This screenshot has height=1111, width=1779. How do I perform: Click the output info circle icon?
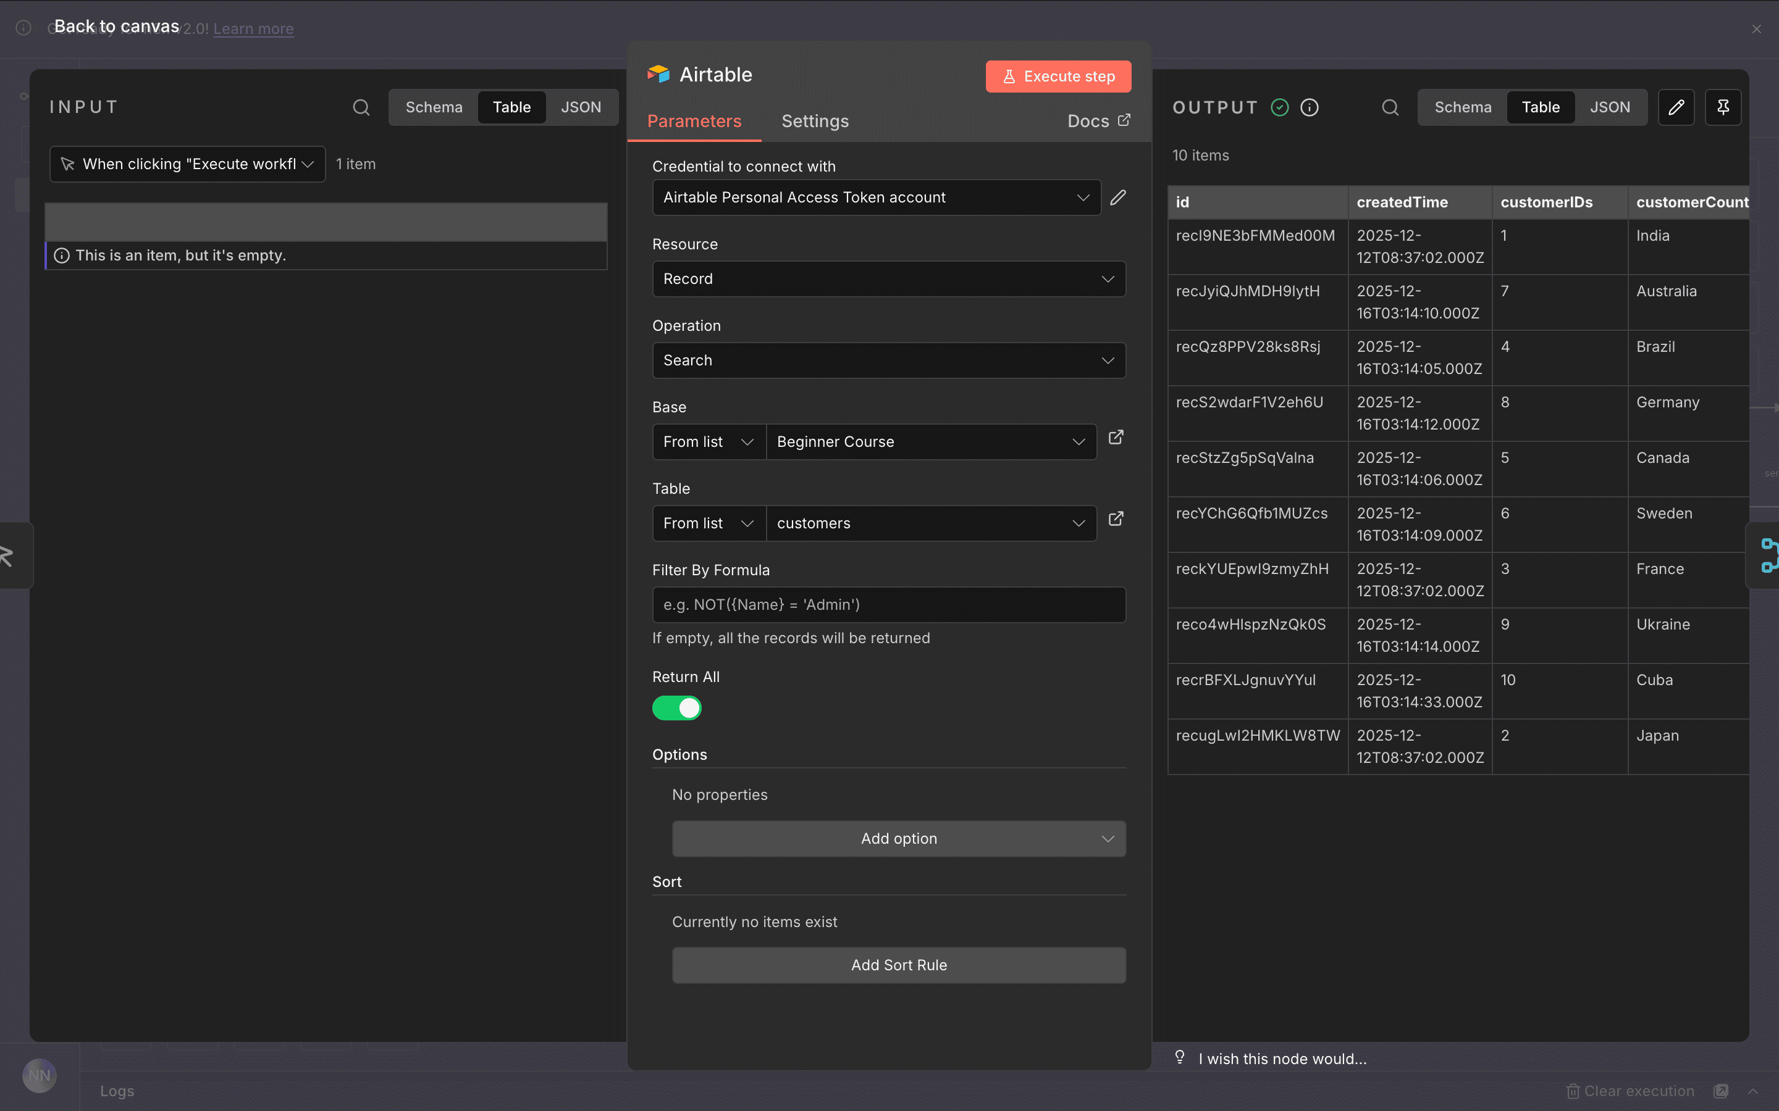(1310, 107)
